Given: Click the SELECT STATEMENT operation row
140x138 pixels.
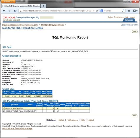Looking at the screenshot, I should point(46,108).
